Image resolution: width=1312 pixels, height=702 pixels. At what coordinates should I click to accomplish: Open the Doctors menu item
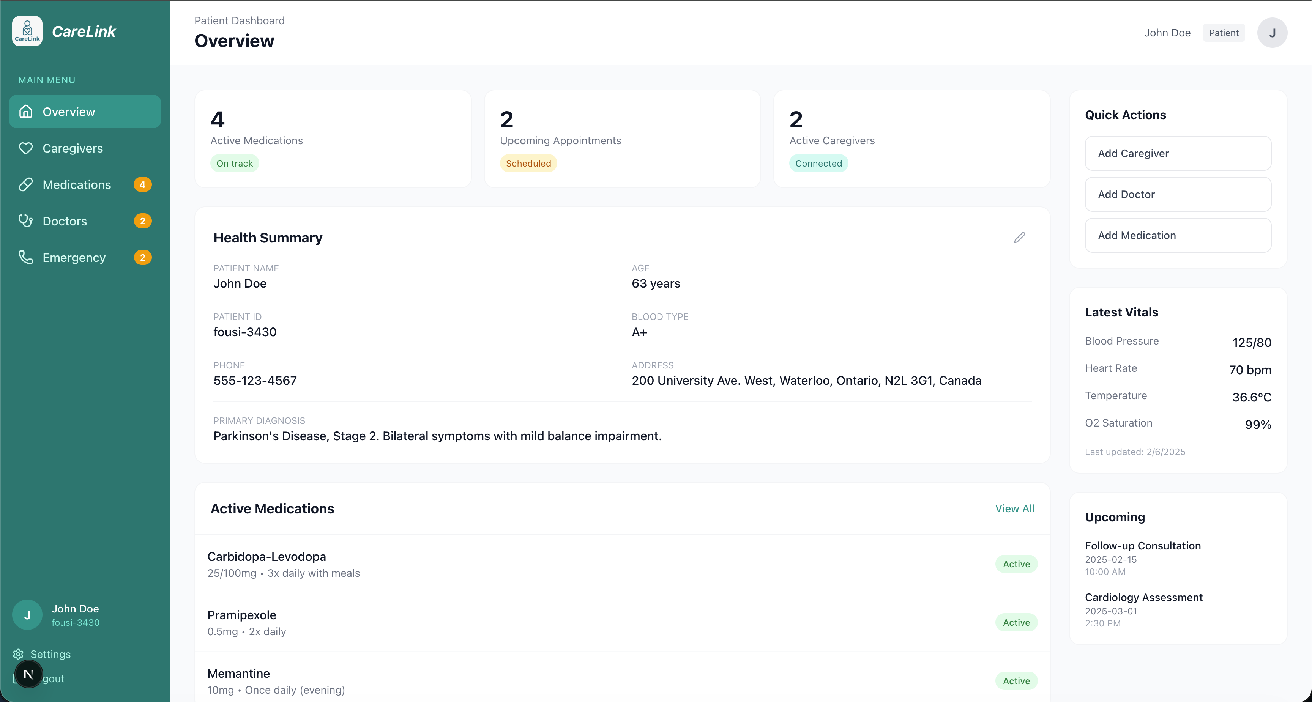click(65, 221)
